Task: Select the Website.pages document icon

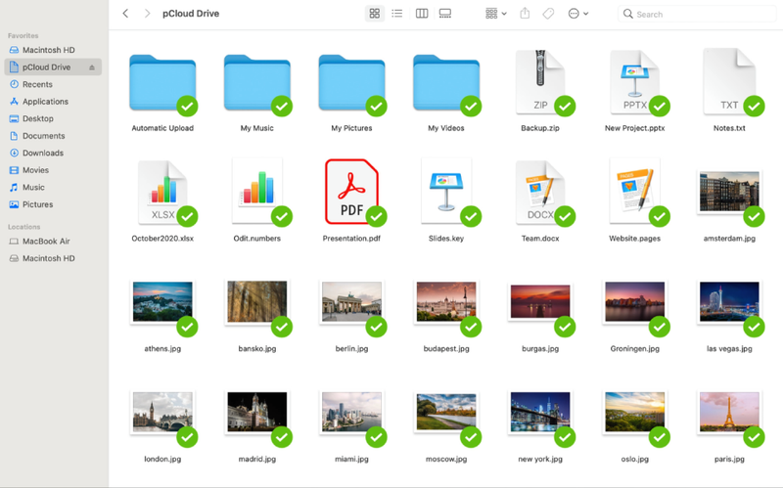Action: click(x=634, y=192)
